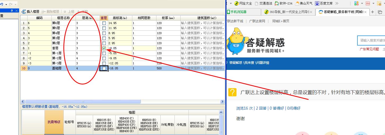Close the left side panel
The height and width of the screenshot is (135, 385).
tap(16, 11)
